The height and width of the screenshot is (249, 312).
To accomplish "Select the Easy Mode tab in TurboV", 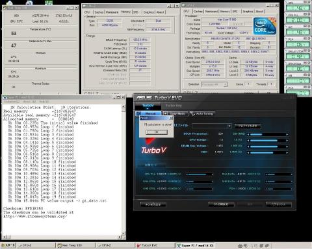I will pyautogui.click(x=175, y=113).
